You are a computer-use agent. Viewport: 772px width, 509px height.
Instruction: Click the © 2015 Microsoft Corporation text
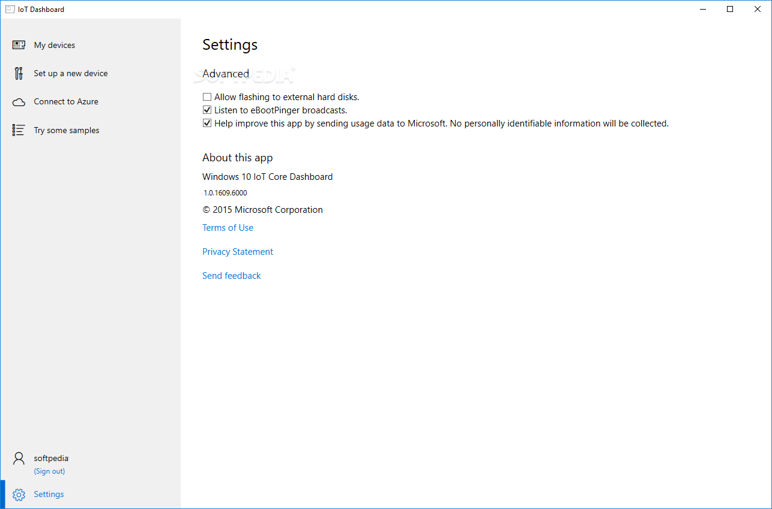pos(262,210)
